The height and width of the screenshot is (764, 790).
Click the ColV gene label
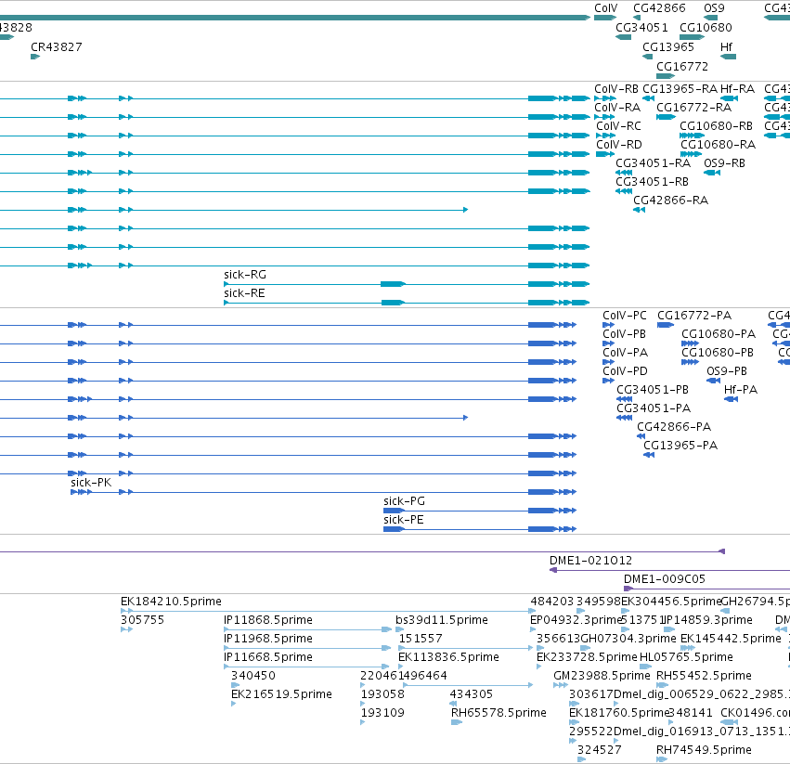(605, 8)
